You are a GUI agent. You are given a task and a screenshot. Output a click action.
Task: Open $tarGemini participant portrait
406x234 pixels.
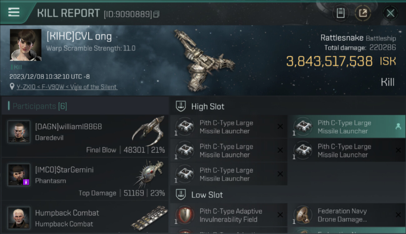click(x=19, y=175)
